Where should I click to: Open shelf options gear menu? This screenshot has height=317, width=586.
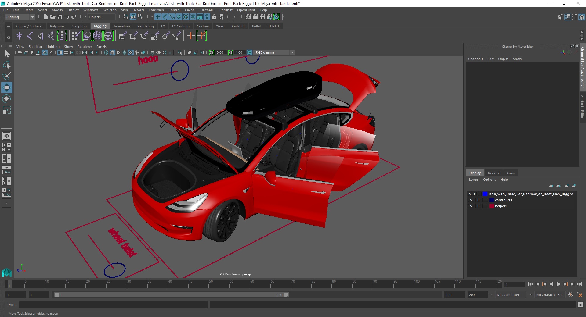[x=9, y=37]
